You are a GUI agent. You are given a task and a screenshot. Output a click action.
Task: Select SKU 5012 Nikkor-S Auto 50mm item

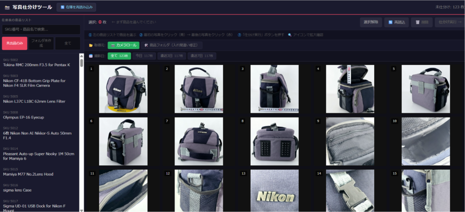pos(40,133)
